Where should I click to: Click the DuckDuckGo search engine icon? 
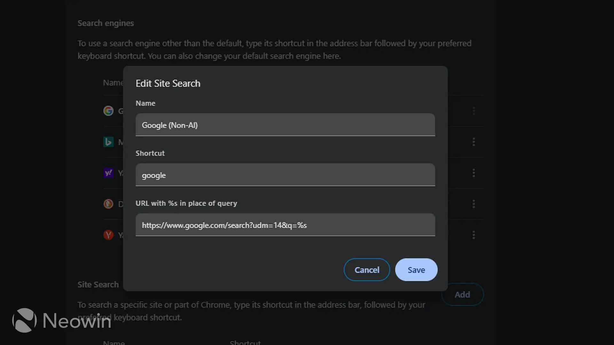[108, 204]
